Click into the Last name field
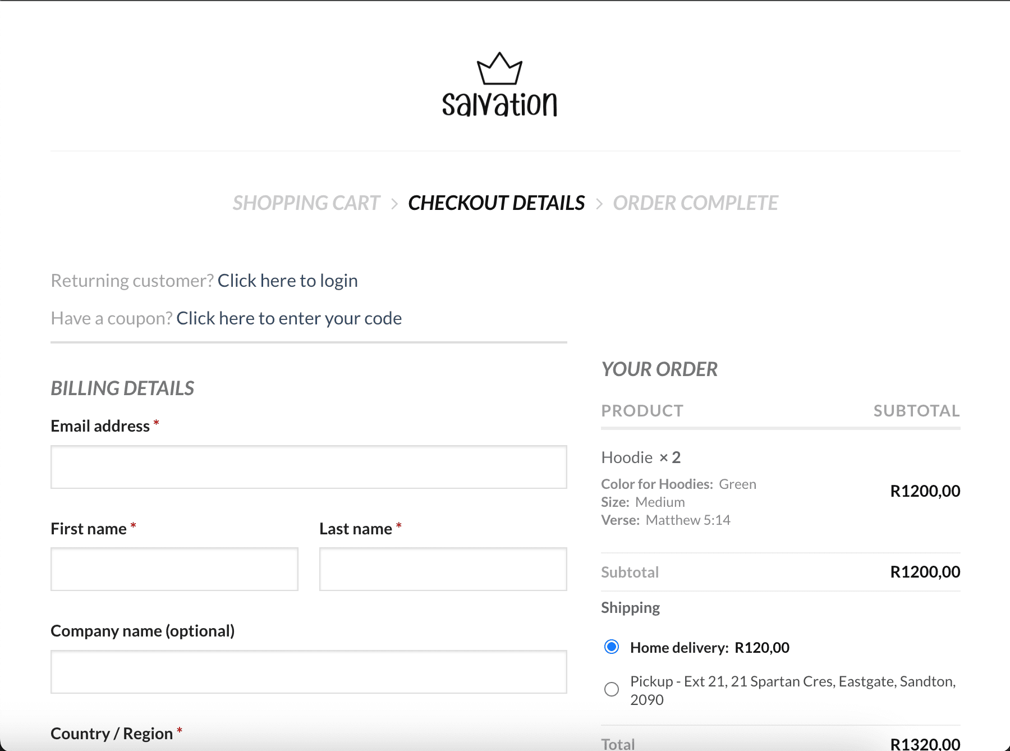Image resolution: width=1010 pixels, height=751 pixels. pyautogui.click(x=443, y=569)
